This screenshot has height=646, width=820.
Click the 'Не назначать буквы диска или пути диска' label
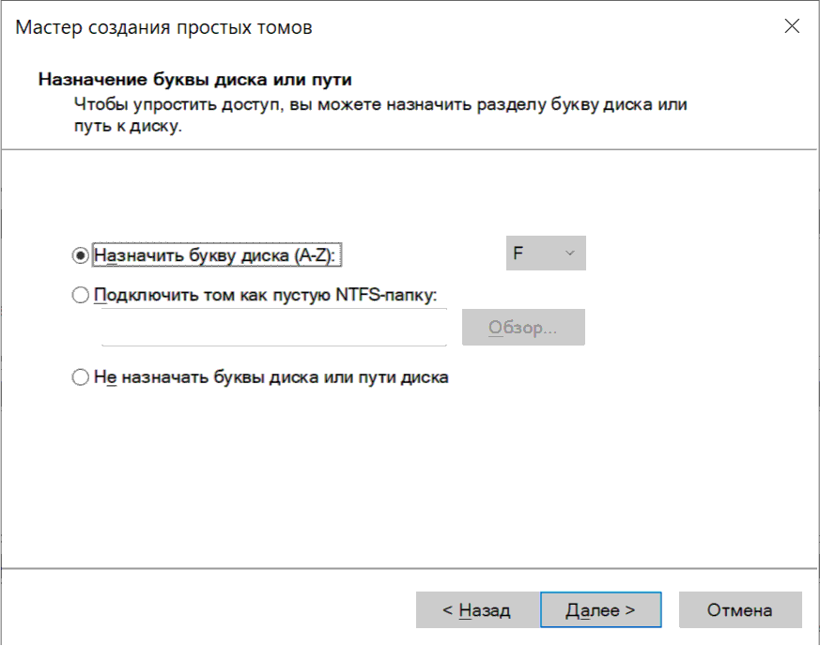(x=271, y=377)
